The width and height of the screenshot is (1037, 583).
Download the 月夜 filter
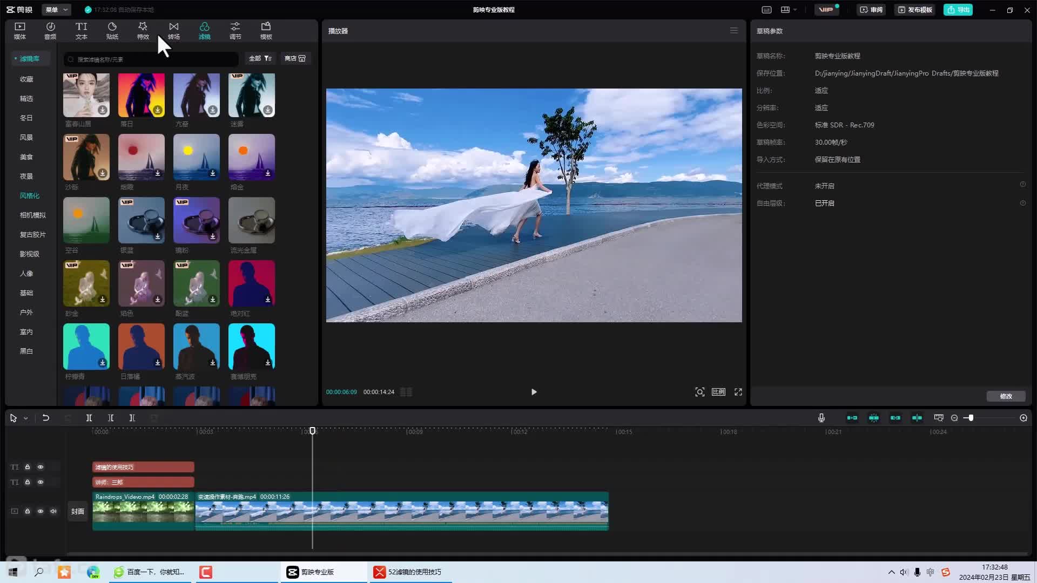coord(213,173)
